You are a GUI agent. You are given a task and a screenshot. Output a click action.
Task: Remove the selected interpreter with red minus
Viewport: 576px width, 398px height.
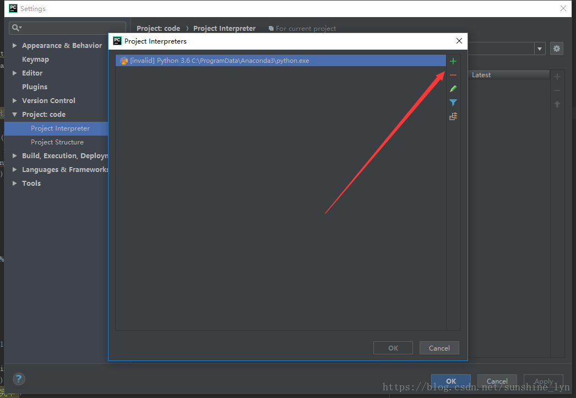[x=453, y=75]
